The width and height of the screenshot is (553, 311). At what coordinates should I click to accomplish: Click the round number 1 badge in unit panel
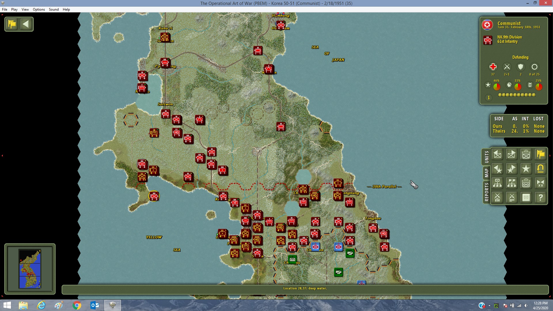pyautogui.click(x=488, y=98)
